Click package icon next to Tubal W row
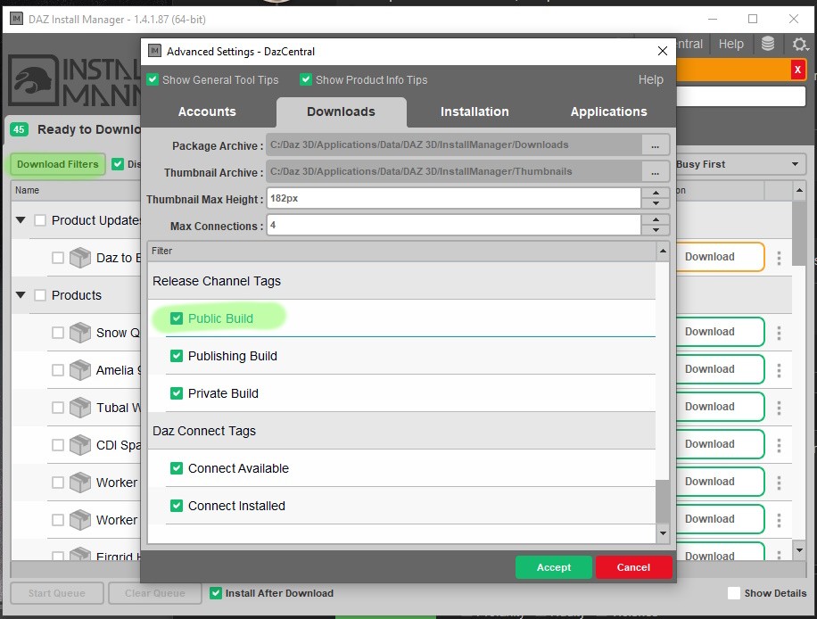The image size is (817, 619). point(80,408)
